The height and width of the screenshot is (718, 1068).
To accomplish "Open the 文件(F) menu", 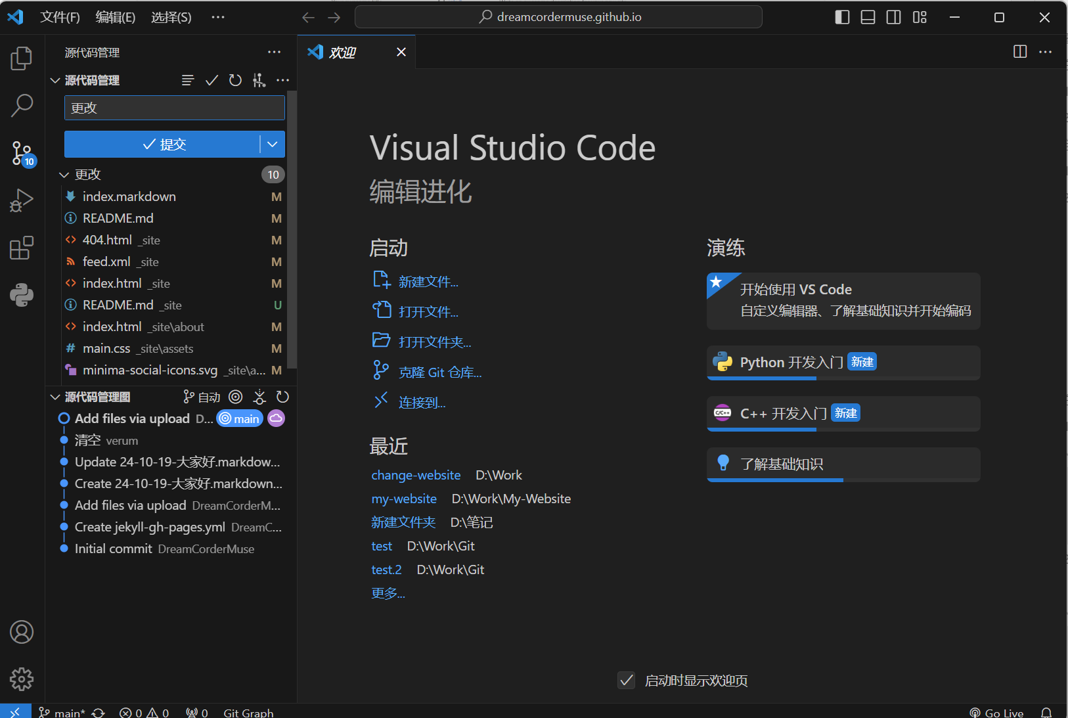I will [x=60, y=17].
